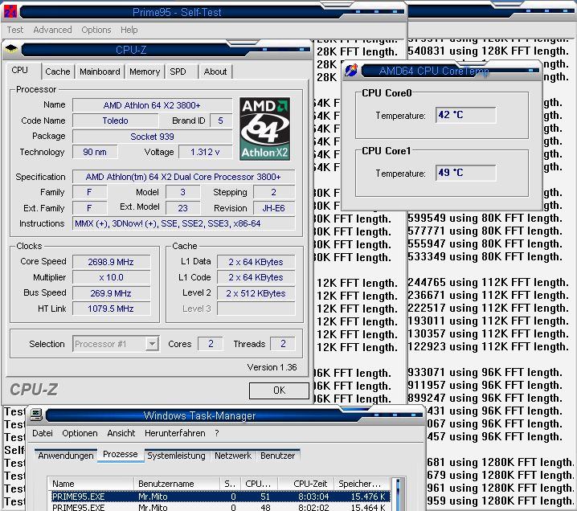Image resolution: width=577 pixels, height=511 pixels.
Task: Select the PRIME95.EXE row using 15.476 K
Action: (x=219, y=497)
